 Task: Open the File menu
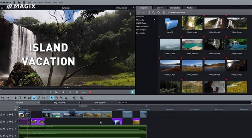pyautogui.click(x=29, y=3)
